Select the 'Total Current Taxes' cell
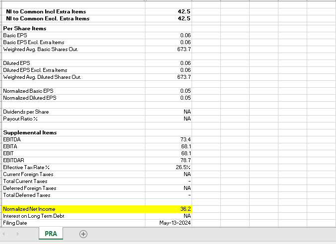 tap(73, 182)
